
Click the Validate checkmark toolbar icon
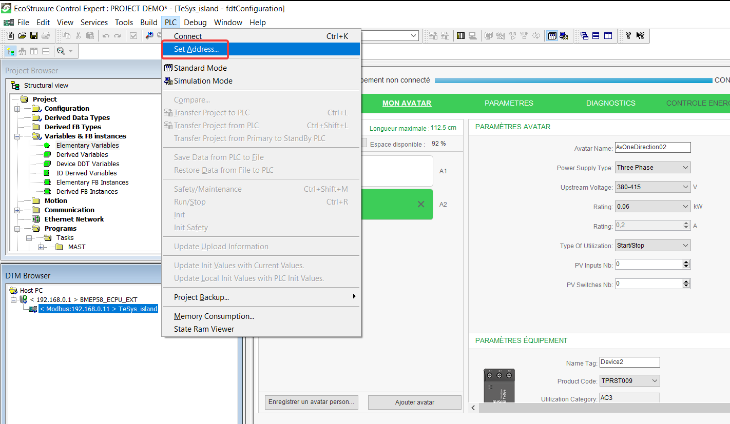point(133,35)
